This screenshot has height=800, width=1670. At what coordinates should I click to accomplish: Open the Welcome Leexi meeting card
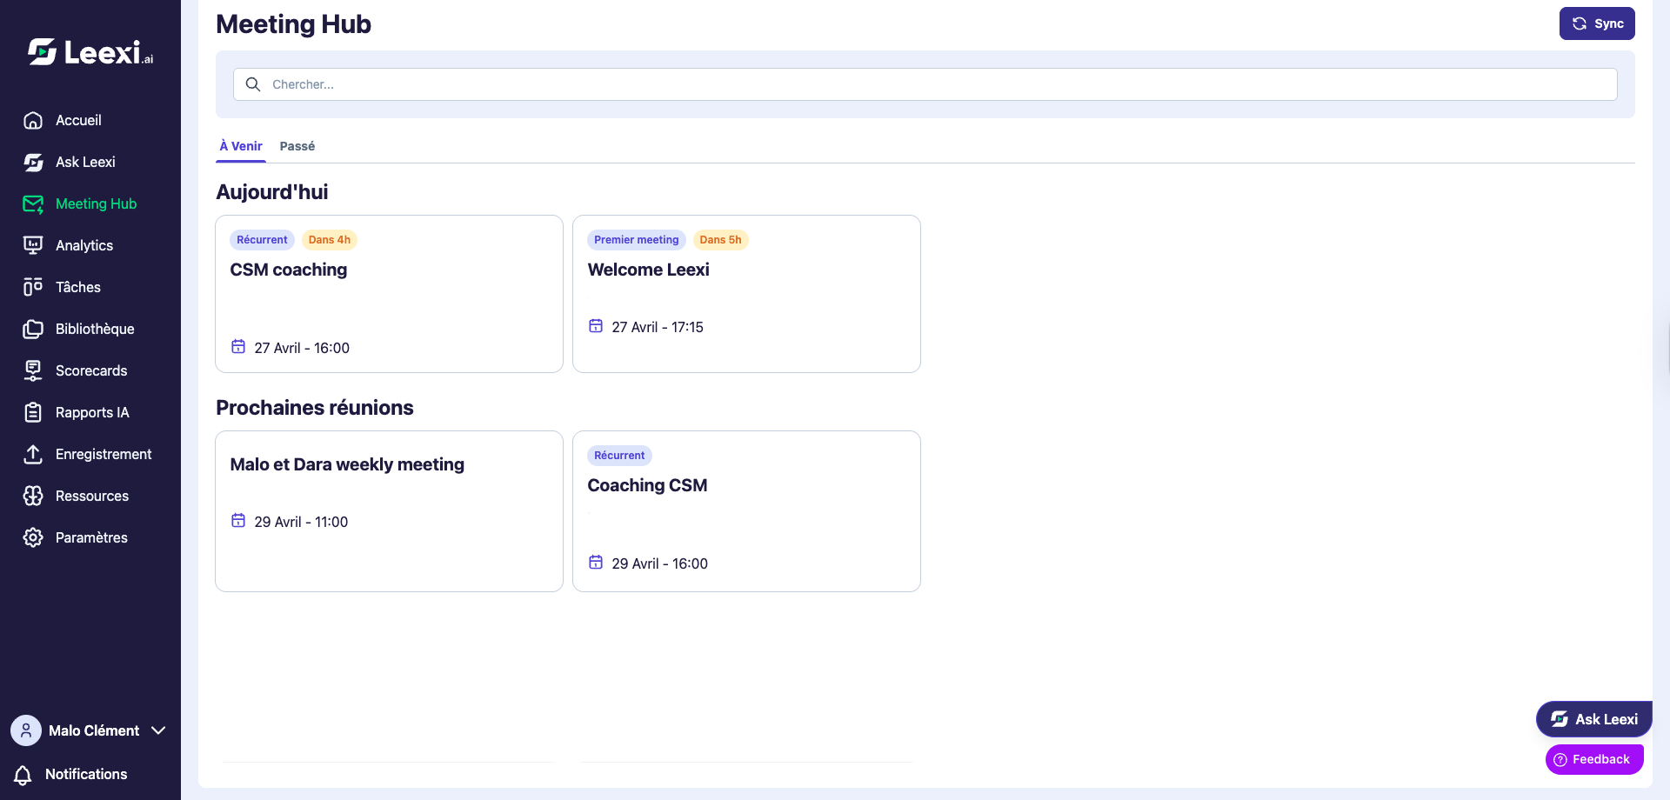tap(746, 294)
